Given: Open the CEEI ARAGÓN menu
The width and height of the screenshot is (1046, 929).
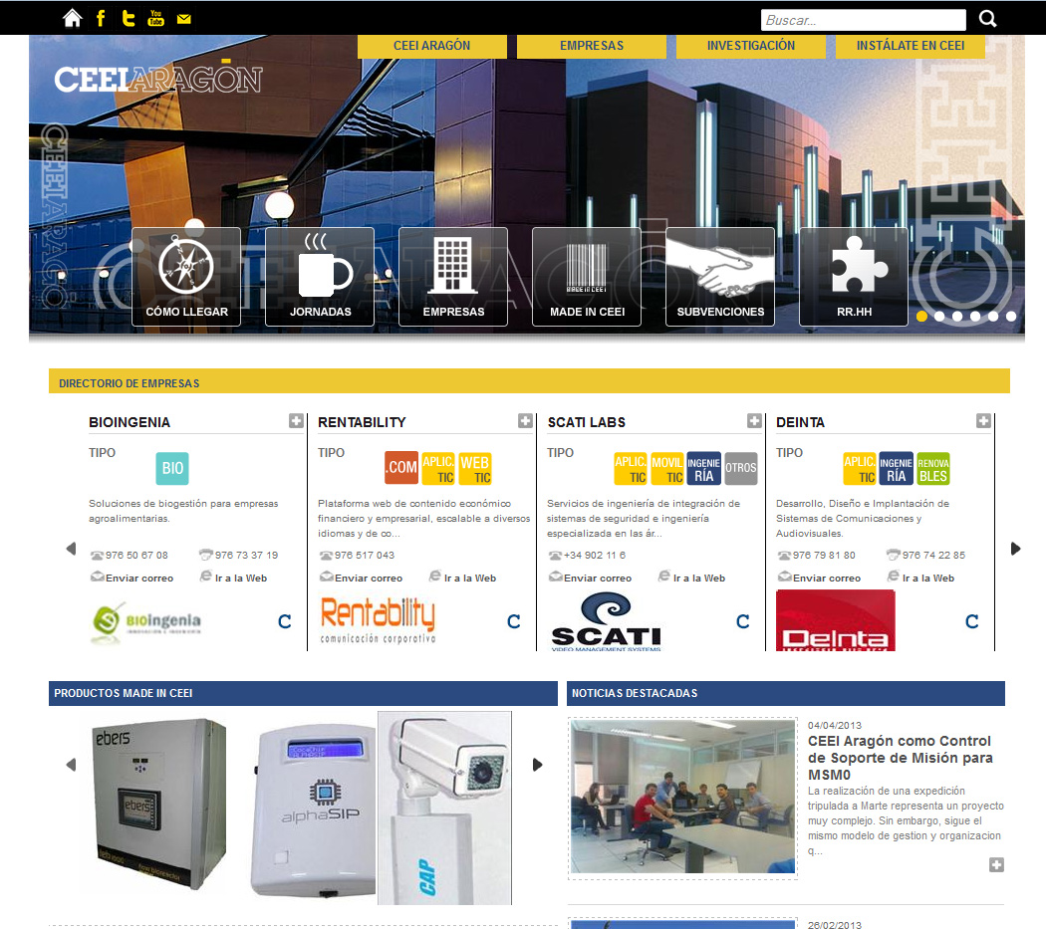Looking at the screenshot, I should (431, 46).
